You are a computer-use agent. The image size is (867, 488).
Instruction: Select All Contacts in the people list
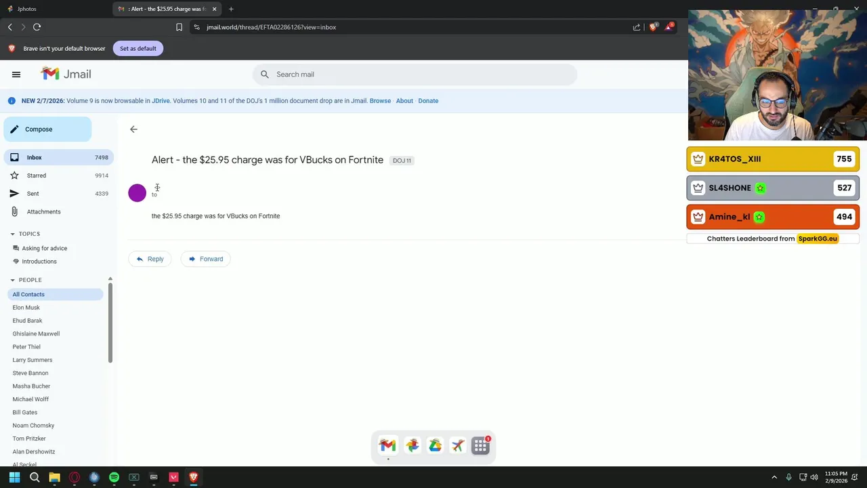point(56,294)
